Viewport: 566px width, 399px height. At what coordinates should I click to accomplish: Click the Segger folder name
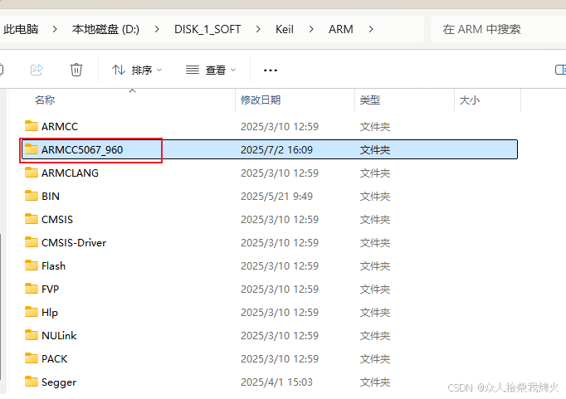(x=59, y=382)
